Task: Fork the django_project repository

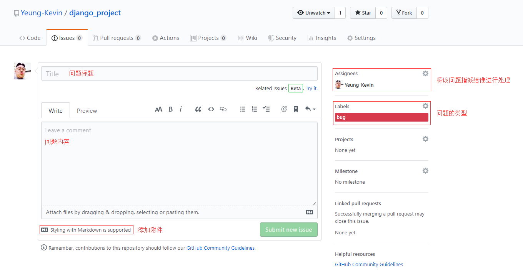Action: [404, 13]
